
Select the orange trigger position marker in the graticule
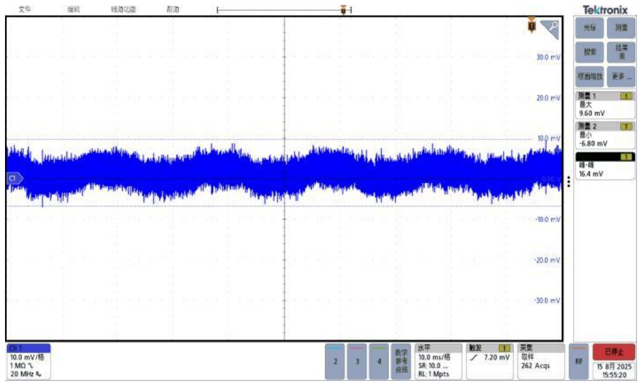(x=532, y=26)
